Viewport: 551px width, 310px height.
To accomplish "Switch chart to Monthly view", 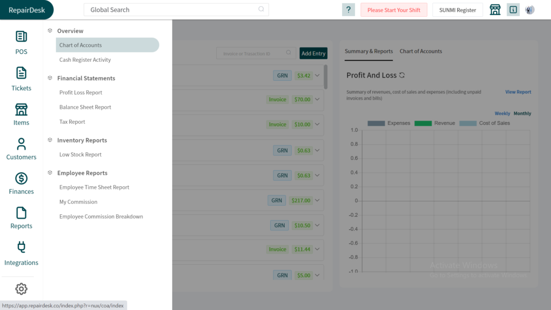I will (x=522, y=113).
